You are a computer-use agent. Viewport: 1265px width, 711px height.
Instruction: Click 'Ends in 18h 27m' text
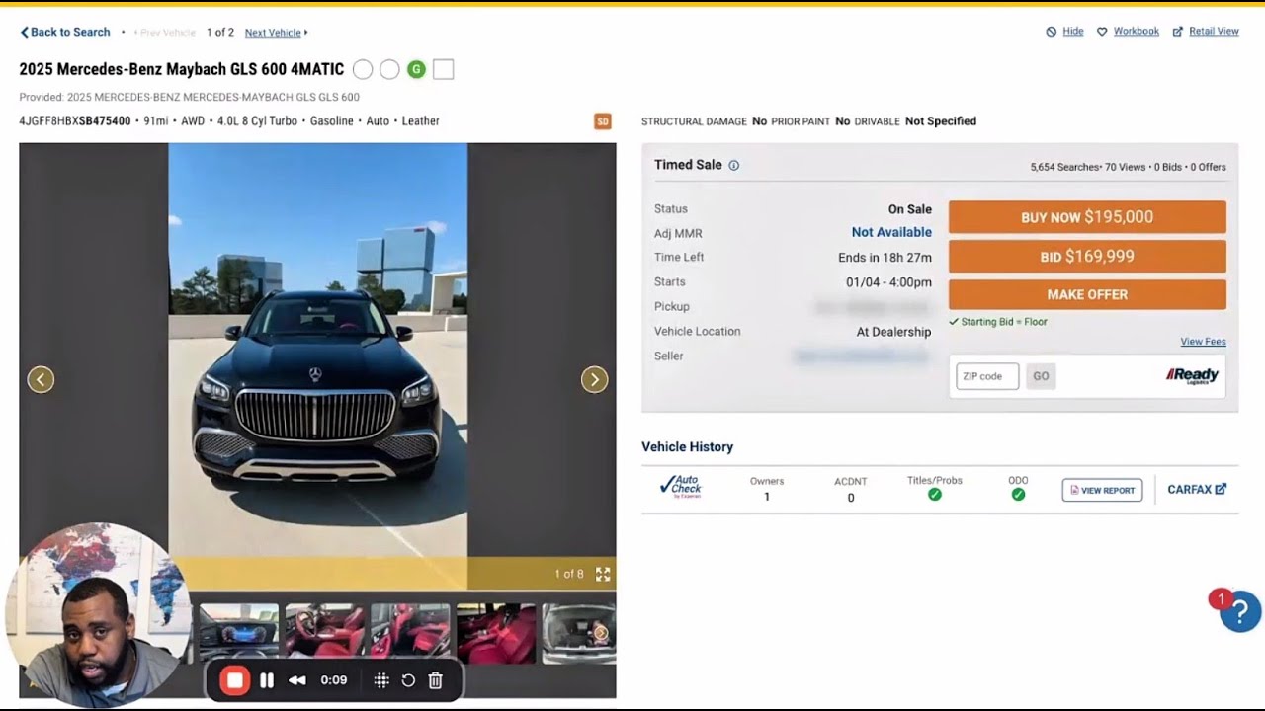(885, 258)
